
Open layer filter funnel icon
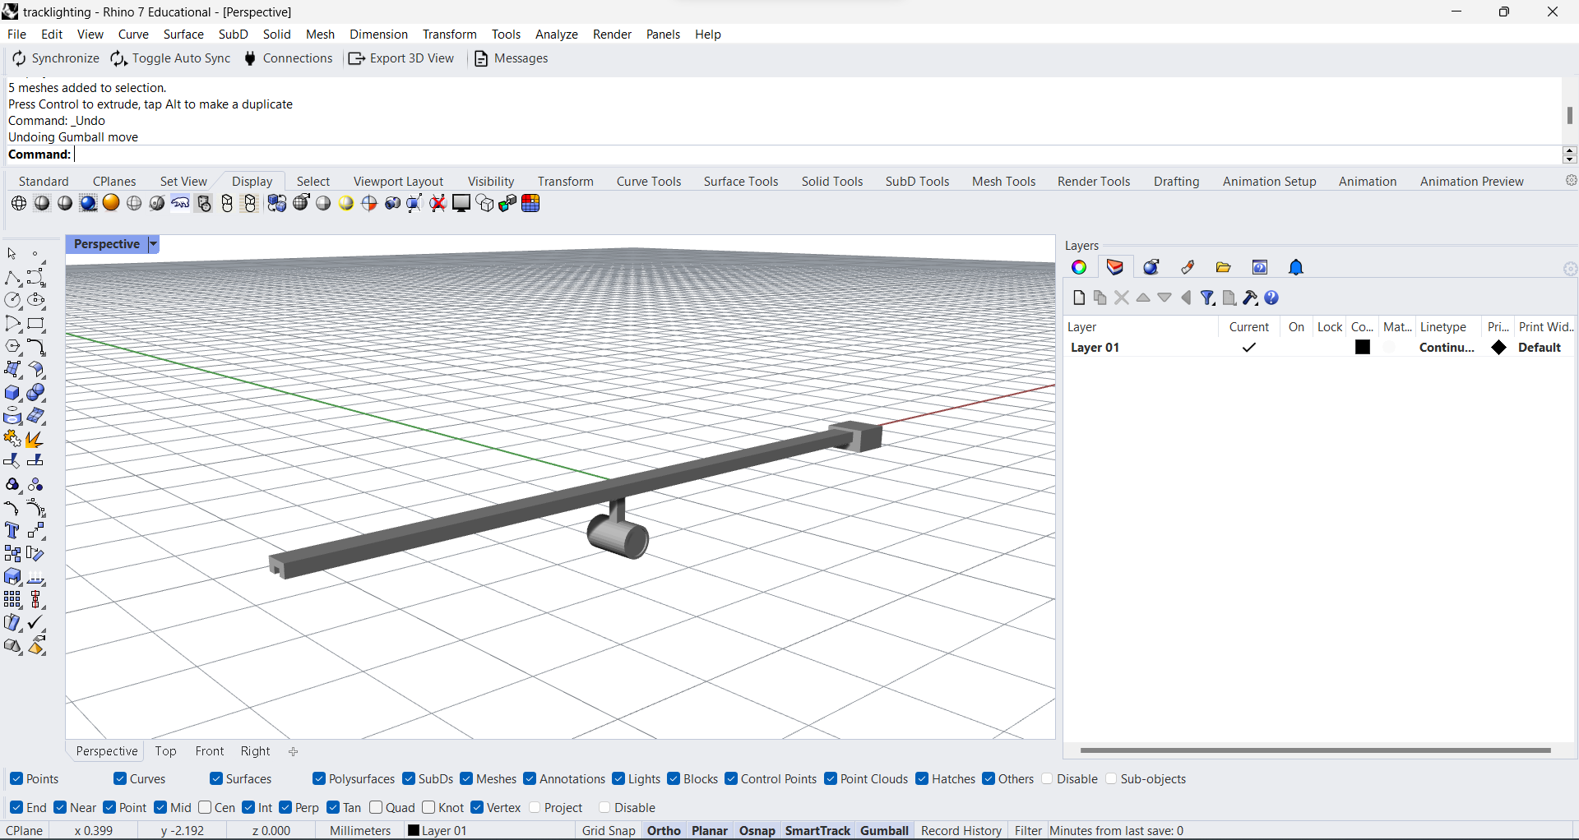coord(1207,298)
